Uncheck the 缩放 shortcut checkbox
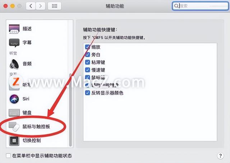 (x=87, y=47)
